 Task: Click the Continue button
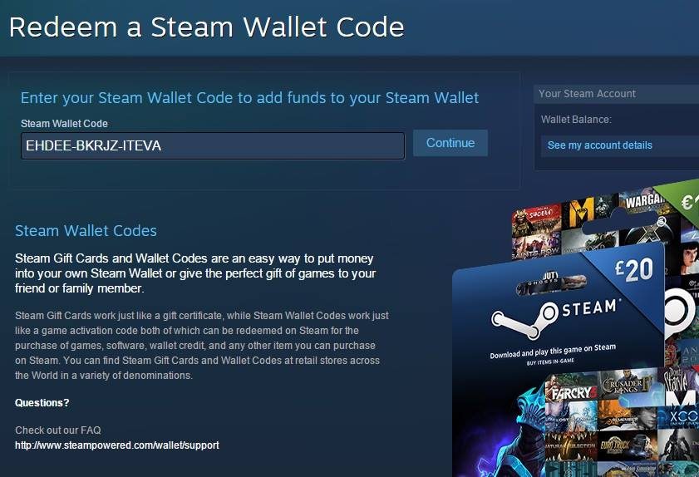tap(450, 143)
